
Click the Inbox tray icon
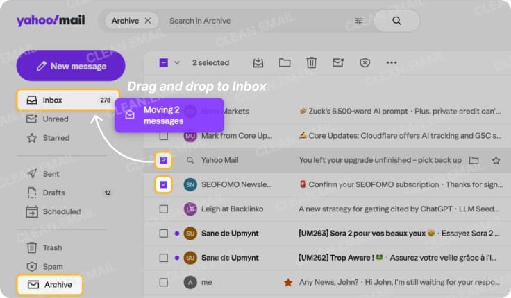pos(32,100)
